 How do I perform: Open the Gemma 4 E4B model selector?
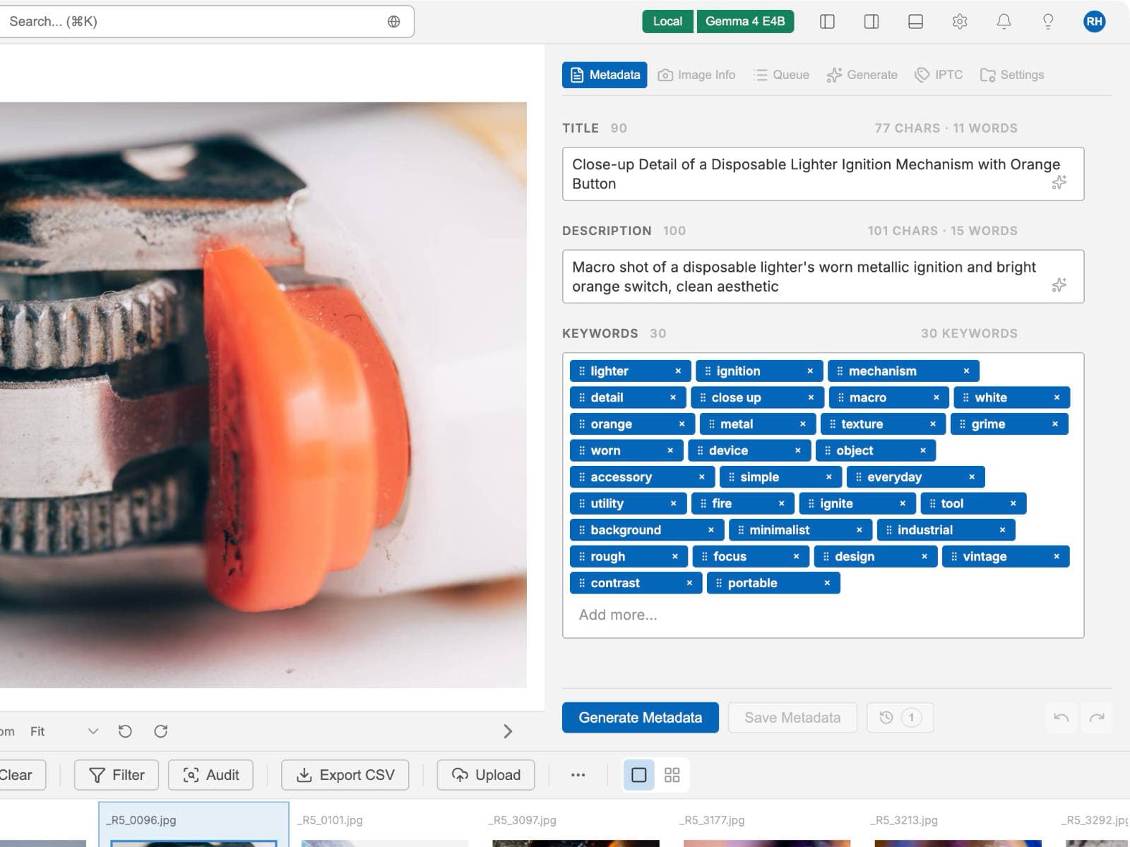(745, 21)
